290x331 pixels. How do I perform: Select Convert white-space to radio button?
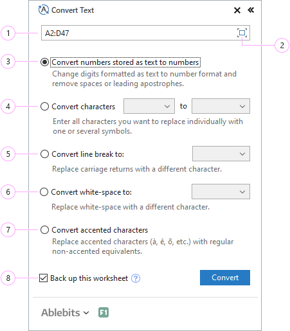(x=44, y=192)
